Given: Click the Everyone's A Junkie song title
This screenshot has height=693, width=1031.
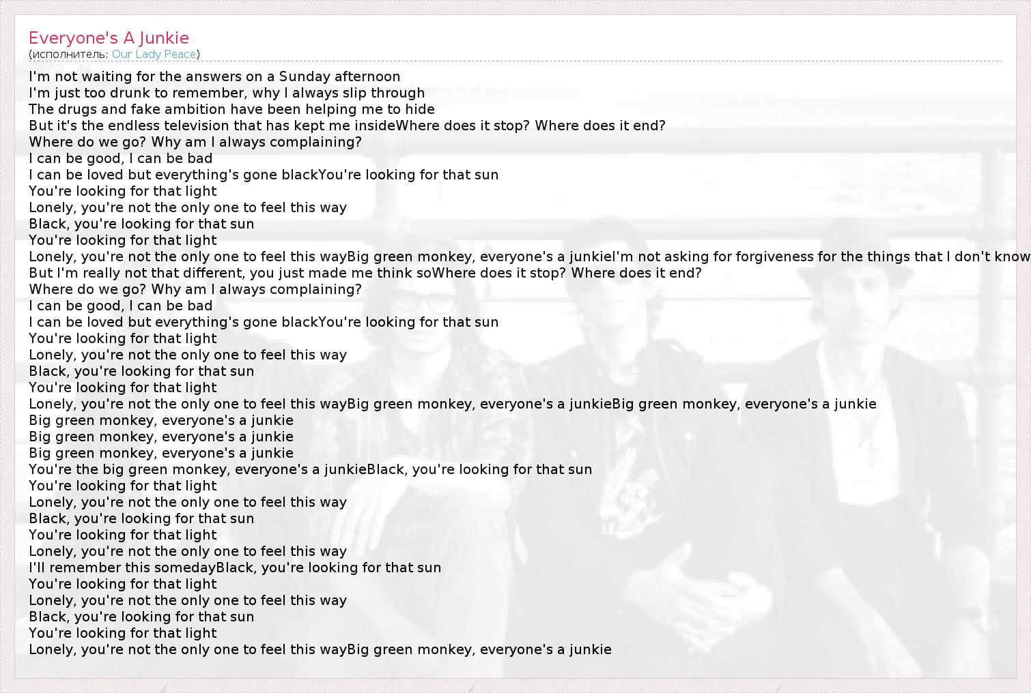Looking at the screenshot, I should [x=109, y=38].
